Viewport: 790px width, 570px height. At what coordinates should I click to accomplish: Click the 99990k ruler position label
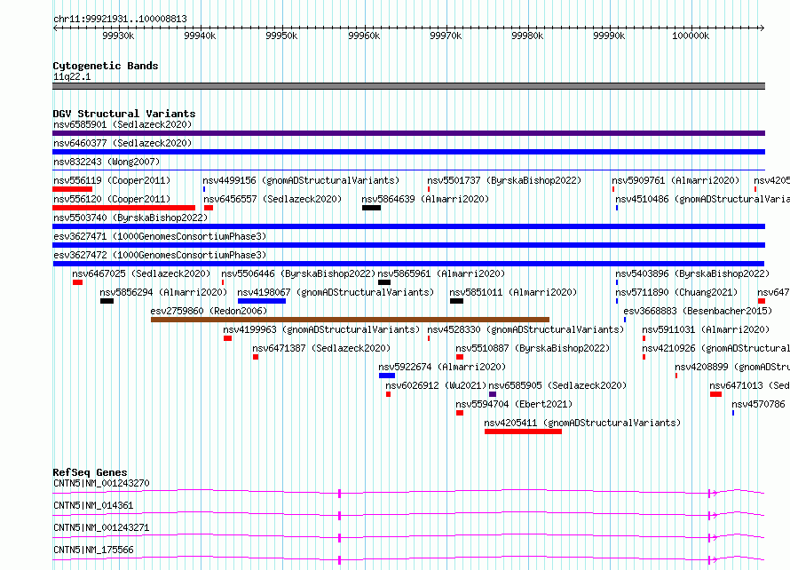tap(609, 36)
